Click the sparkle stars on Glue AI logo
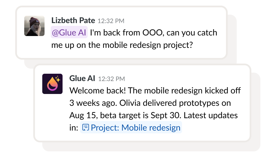 (x=58, y=79)
